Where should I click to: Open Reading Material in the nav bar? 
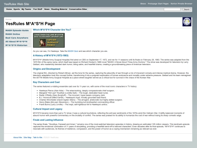tap(59, 9)
